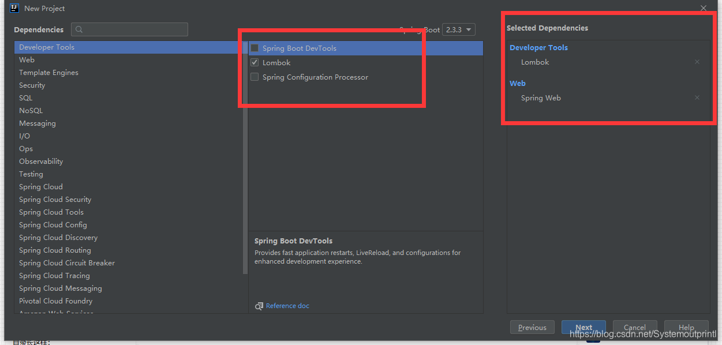Screen dimensions: 722x345
Task: Click the IntelliJ IDEA logo icon in the title bar
Action: tap(14, 8)
